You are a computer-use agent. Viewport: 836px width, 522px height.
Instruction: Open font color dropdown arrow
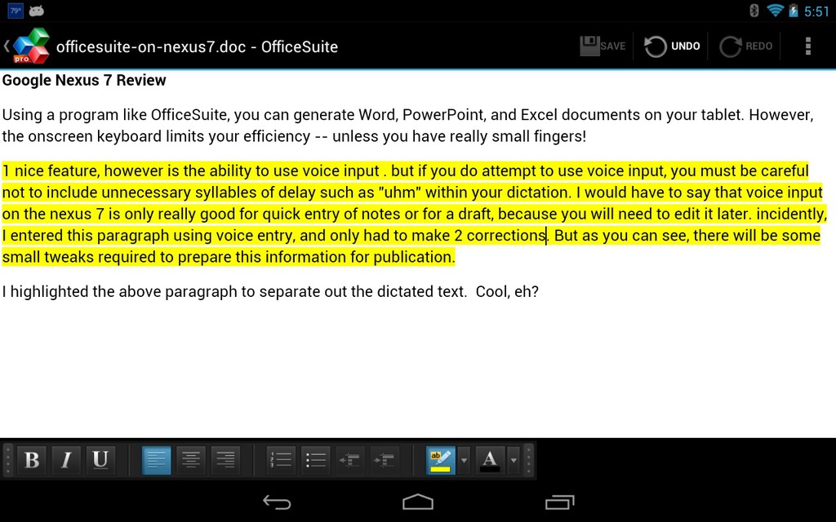point(514,460)
